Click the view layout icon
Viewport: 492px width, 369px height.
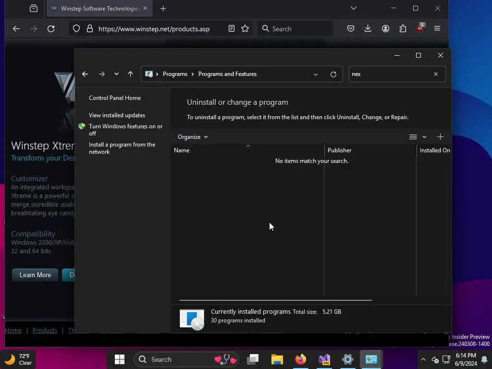coord(413,137)
